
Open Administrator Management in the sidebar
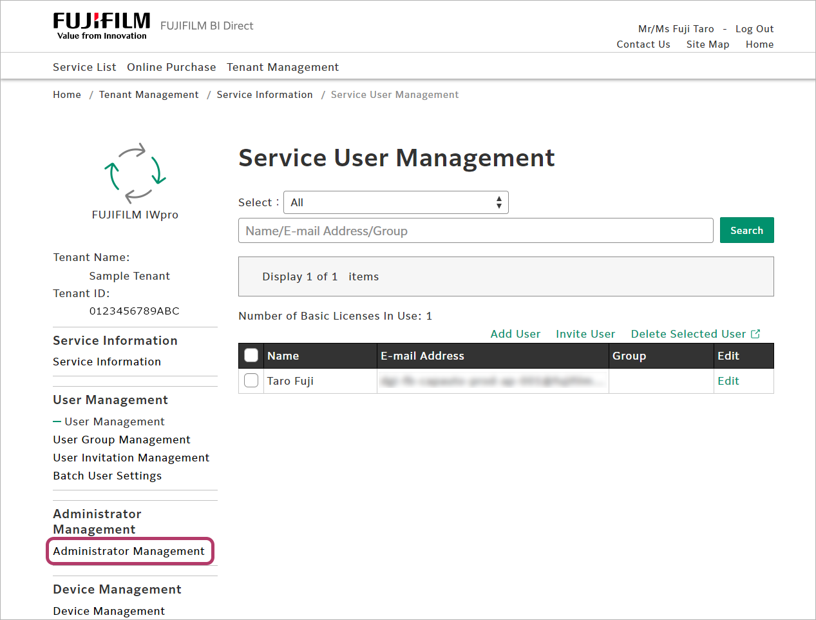click(x=129, y=551)
